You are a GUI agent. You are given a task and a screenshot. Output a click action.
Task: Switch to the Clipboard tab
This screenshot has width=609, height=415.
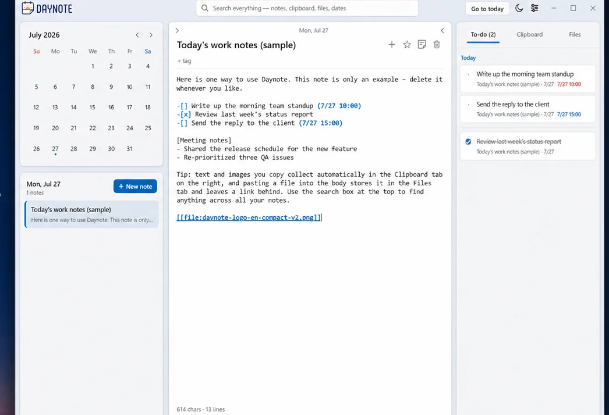tap(529, 34)
